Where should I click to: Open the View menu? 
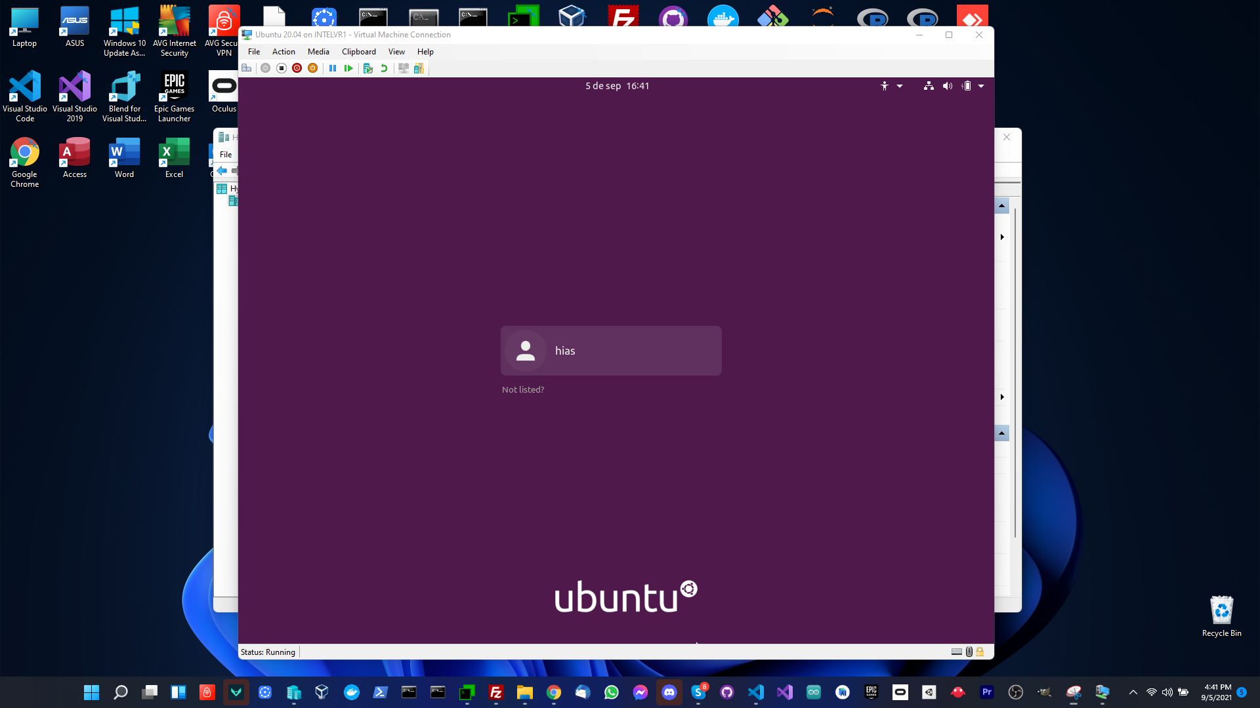[x=396, y=52]
